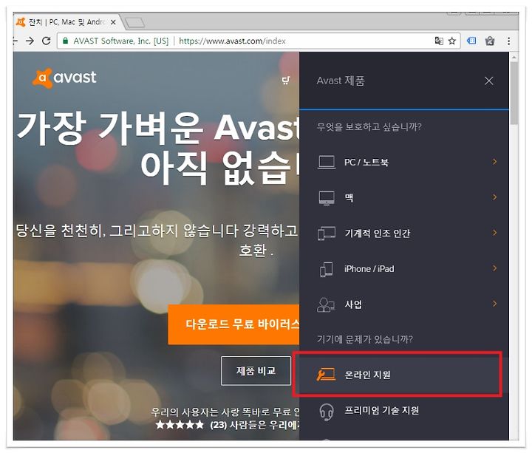Close the Avast browser tab
532x453 pixels.
click(x=113, y=22)
